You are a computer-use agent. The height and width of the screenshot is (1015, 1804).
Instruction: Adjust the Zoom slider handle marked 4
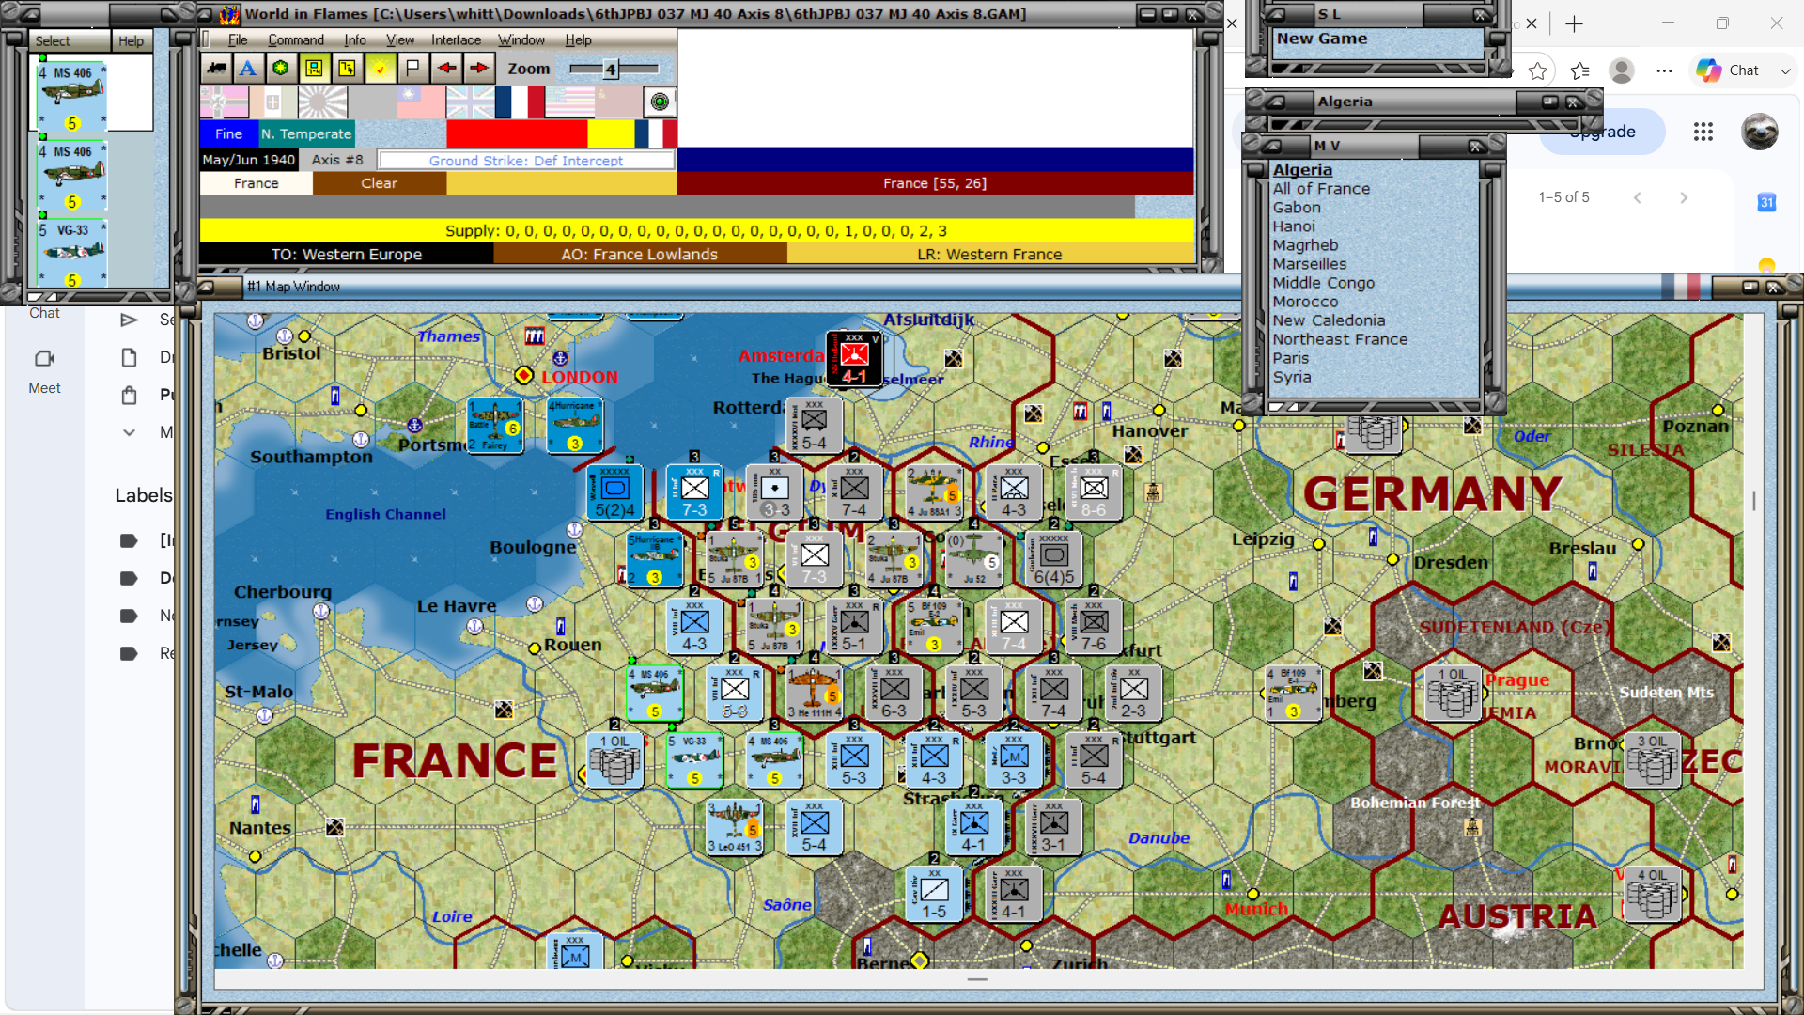(611, 69)
